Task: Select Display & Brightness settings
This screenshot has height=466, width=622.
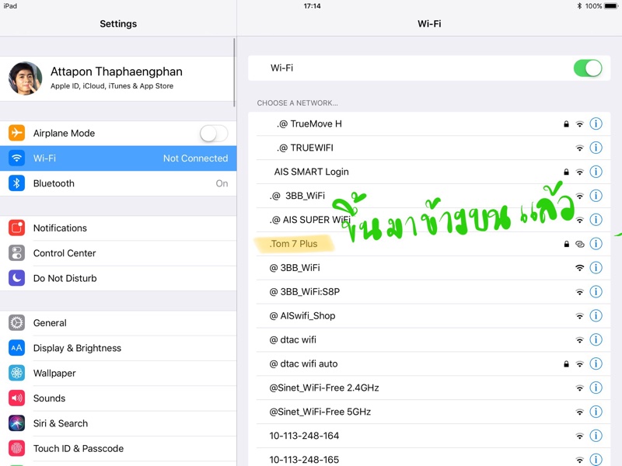Action: tap(77, 348)
